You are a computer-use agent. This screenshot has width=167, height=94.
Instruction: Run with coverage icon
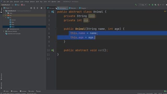(156, 5)
